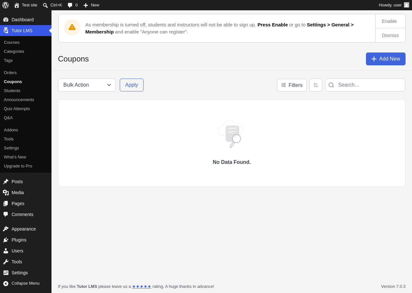Click the Tools wrench icon
The height and width of the screenshot is (293, 412).
[x=6, y=262]
